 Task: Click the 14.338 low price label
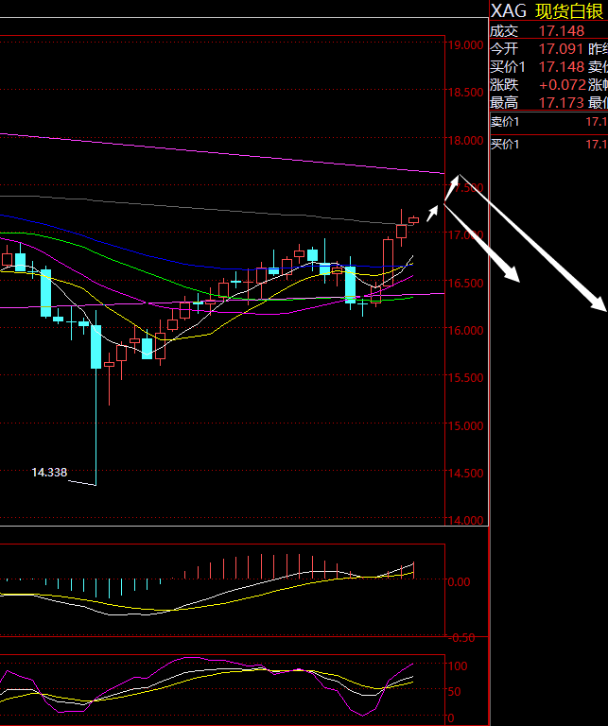(49, 473)
